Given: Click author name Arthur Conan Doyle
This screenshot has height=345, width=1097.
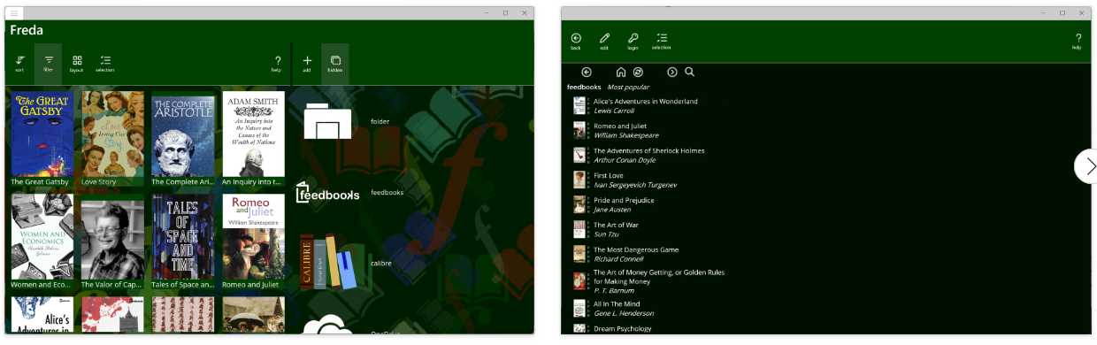Looking at the screenshot, I should pos(625,160).
